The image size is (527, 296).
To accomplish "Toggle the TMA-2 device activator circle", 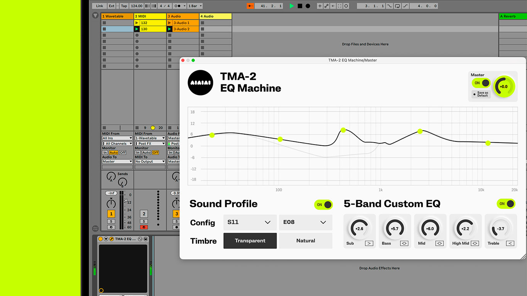I will pos(101,239).
